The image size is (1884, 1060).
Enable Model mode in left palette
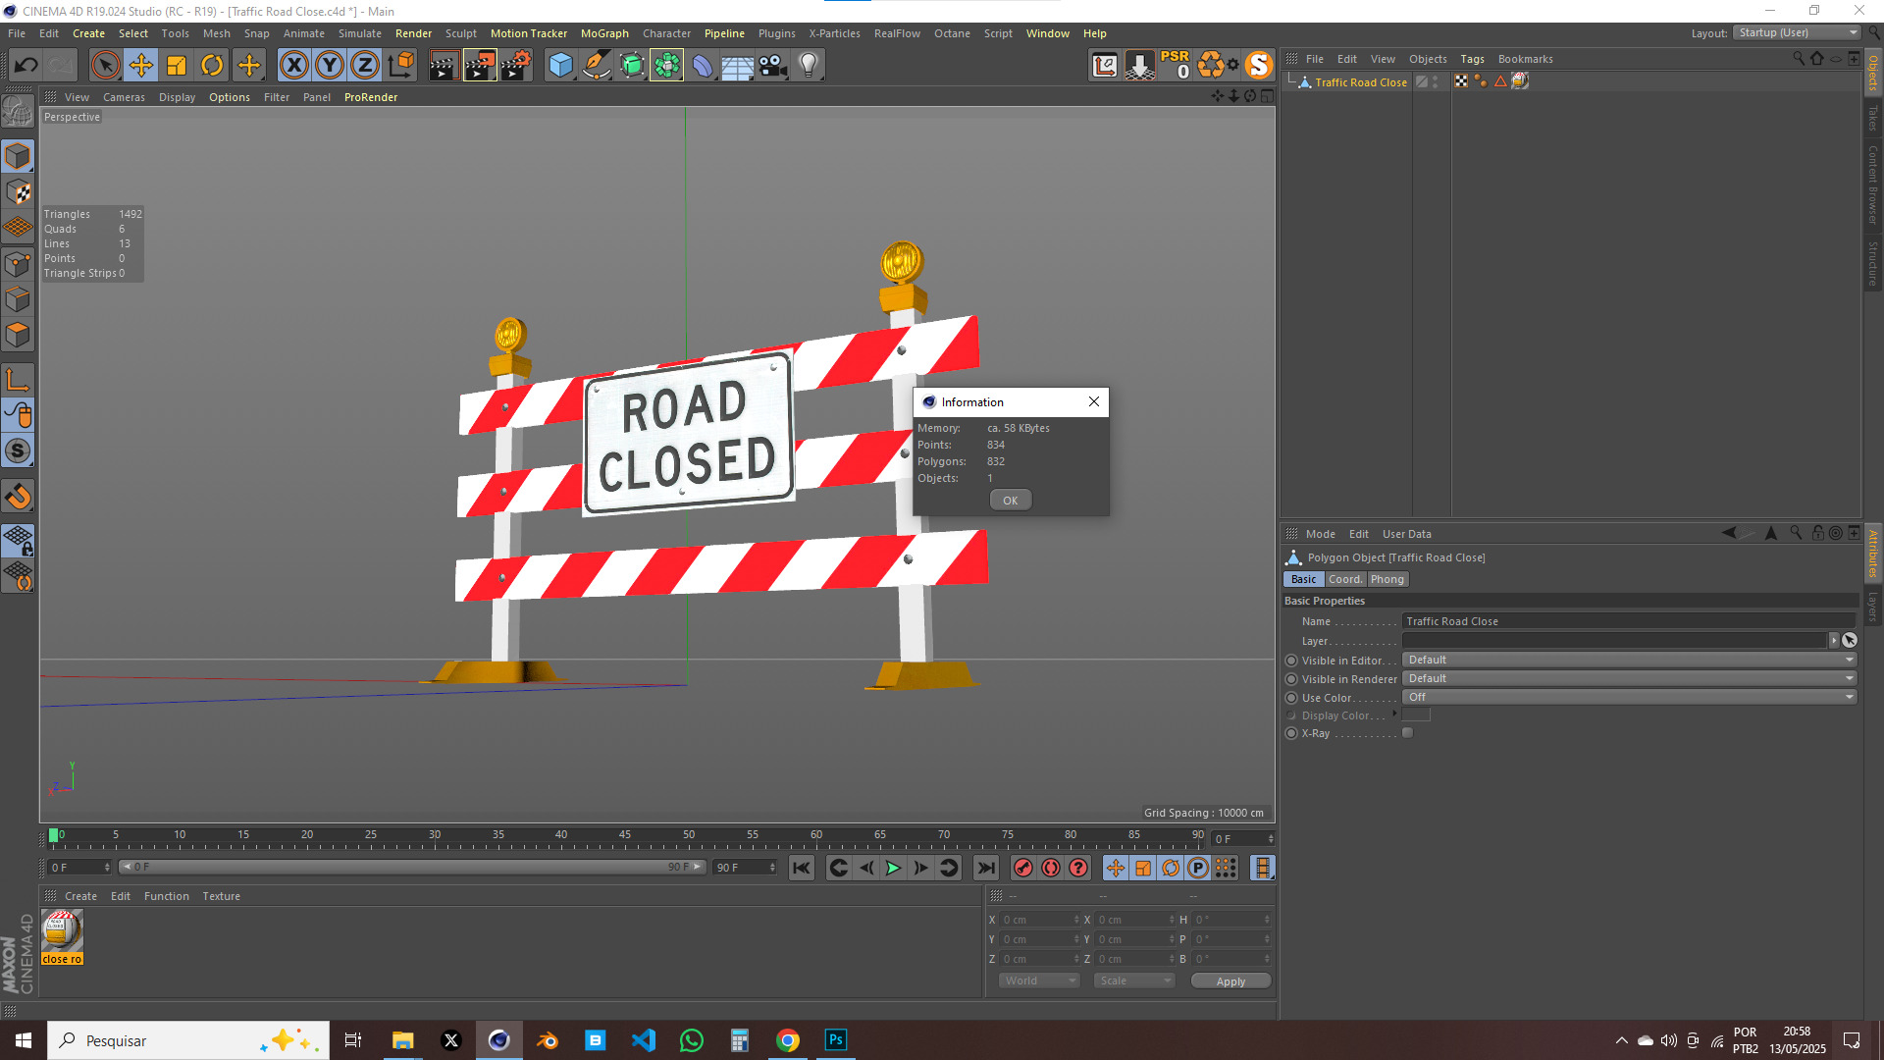(18, 156)
